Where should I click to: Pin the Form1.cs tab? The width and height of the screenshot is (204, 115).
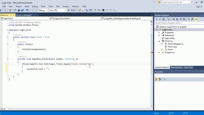(x=11, y=15)
